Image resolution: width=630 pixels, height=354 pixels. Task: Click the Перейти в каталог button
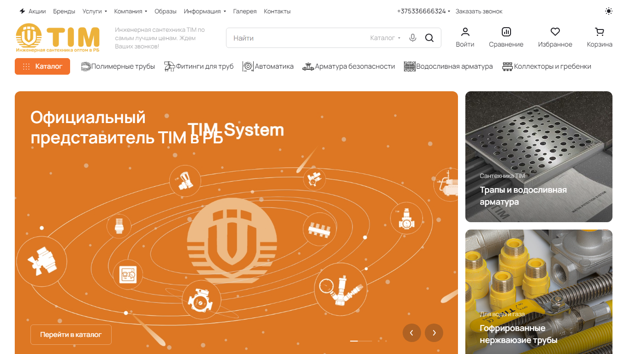point(71,335)
